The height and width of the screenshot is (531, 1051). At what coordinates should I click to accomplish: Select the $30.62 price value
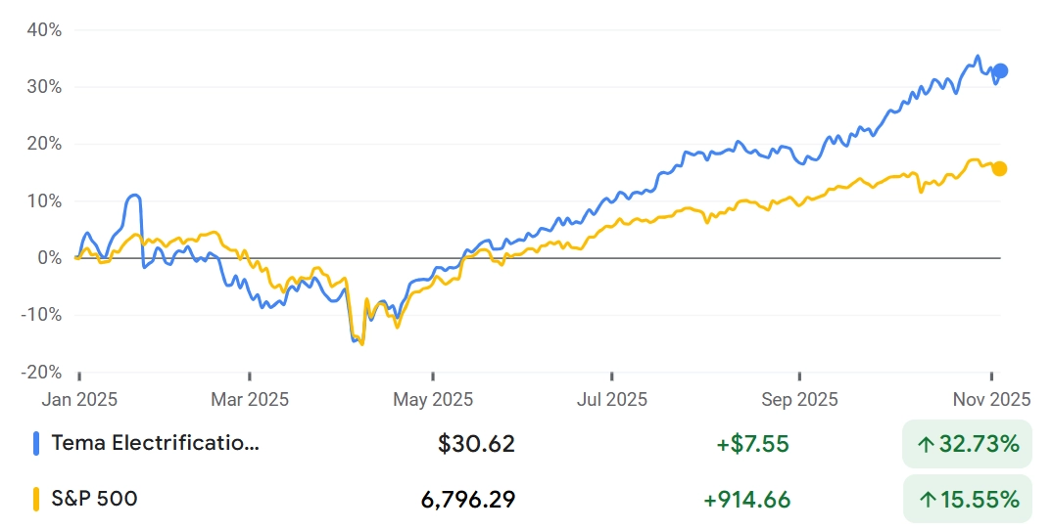click(476, 444)
